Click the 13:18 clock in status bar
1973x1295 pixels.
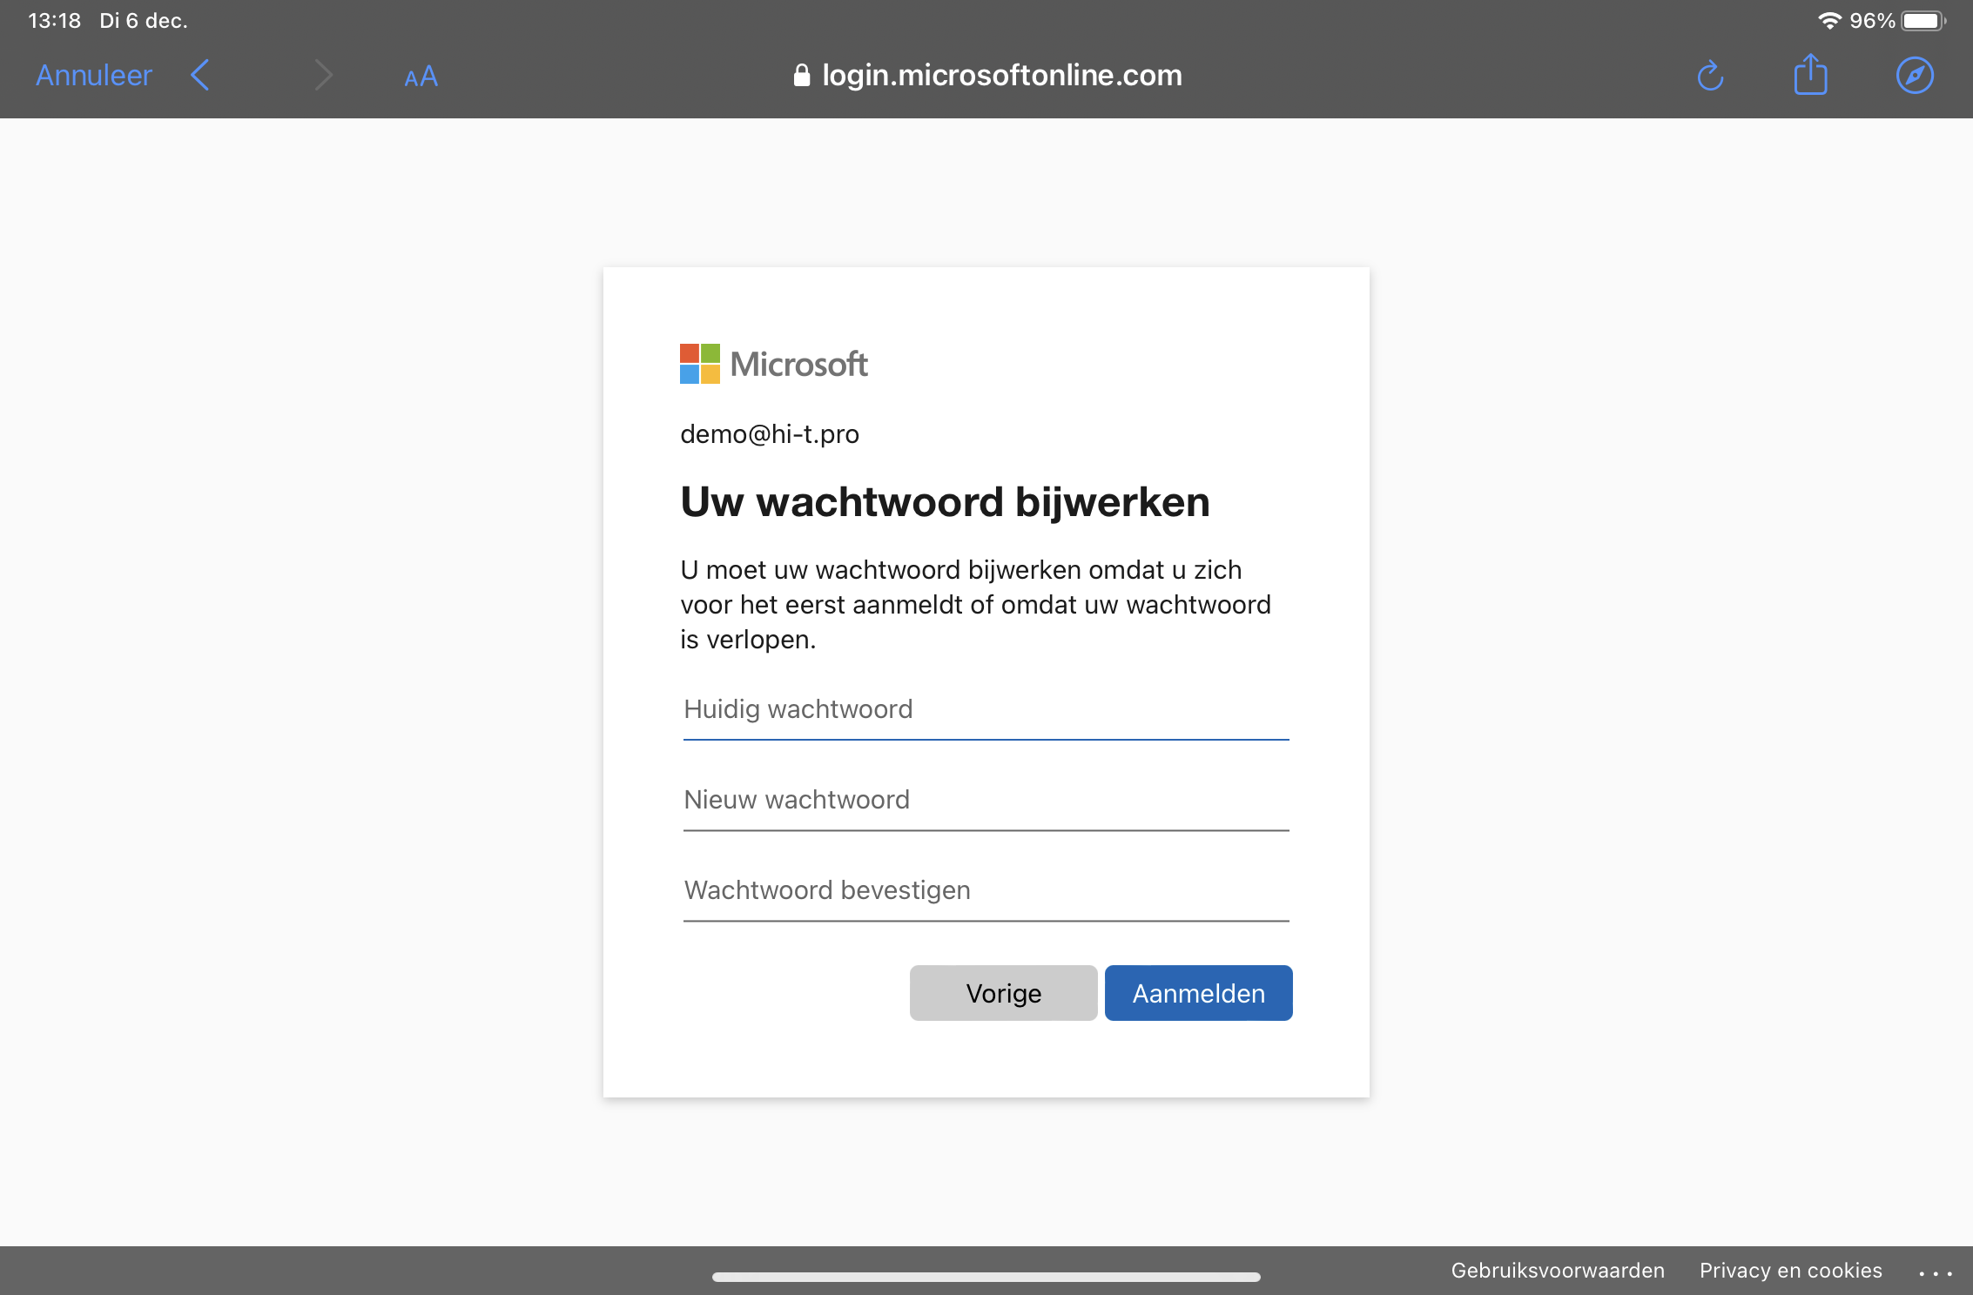(54, 20)
